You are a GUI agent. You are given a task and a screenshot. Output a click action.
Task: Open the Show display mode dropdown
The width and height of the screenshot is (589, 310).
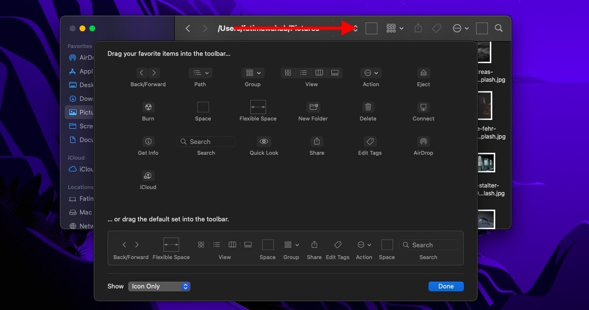pyautogui.click(x=159, y=286)
